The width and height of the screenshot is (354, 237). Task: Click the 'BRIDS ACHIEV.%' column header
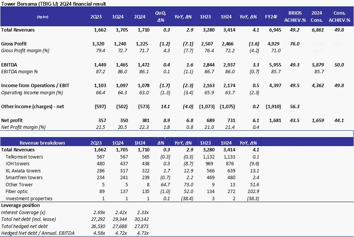point(295,17)
